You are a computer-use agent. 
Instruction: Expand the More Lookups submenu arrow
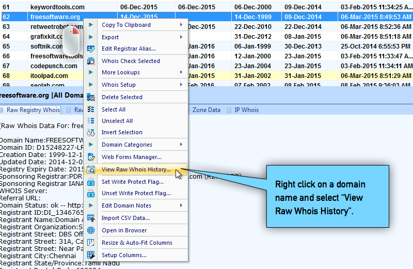coord(181,72)
